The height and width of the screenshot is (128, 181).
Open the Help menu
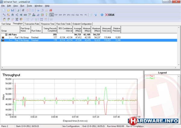pos(47,6)
